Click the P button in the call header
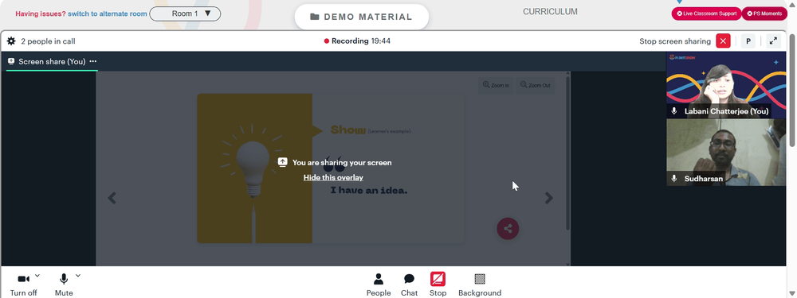Viewport: 797px width, 298px height. click(x=748, y=41)
